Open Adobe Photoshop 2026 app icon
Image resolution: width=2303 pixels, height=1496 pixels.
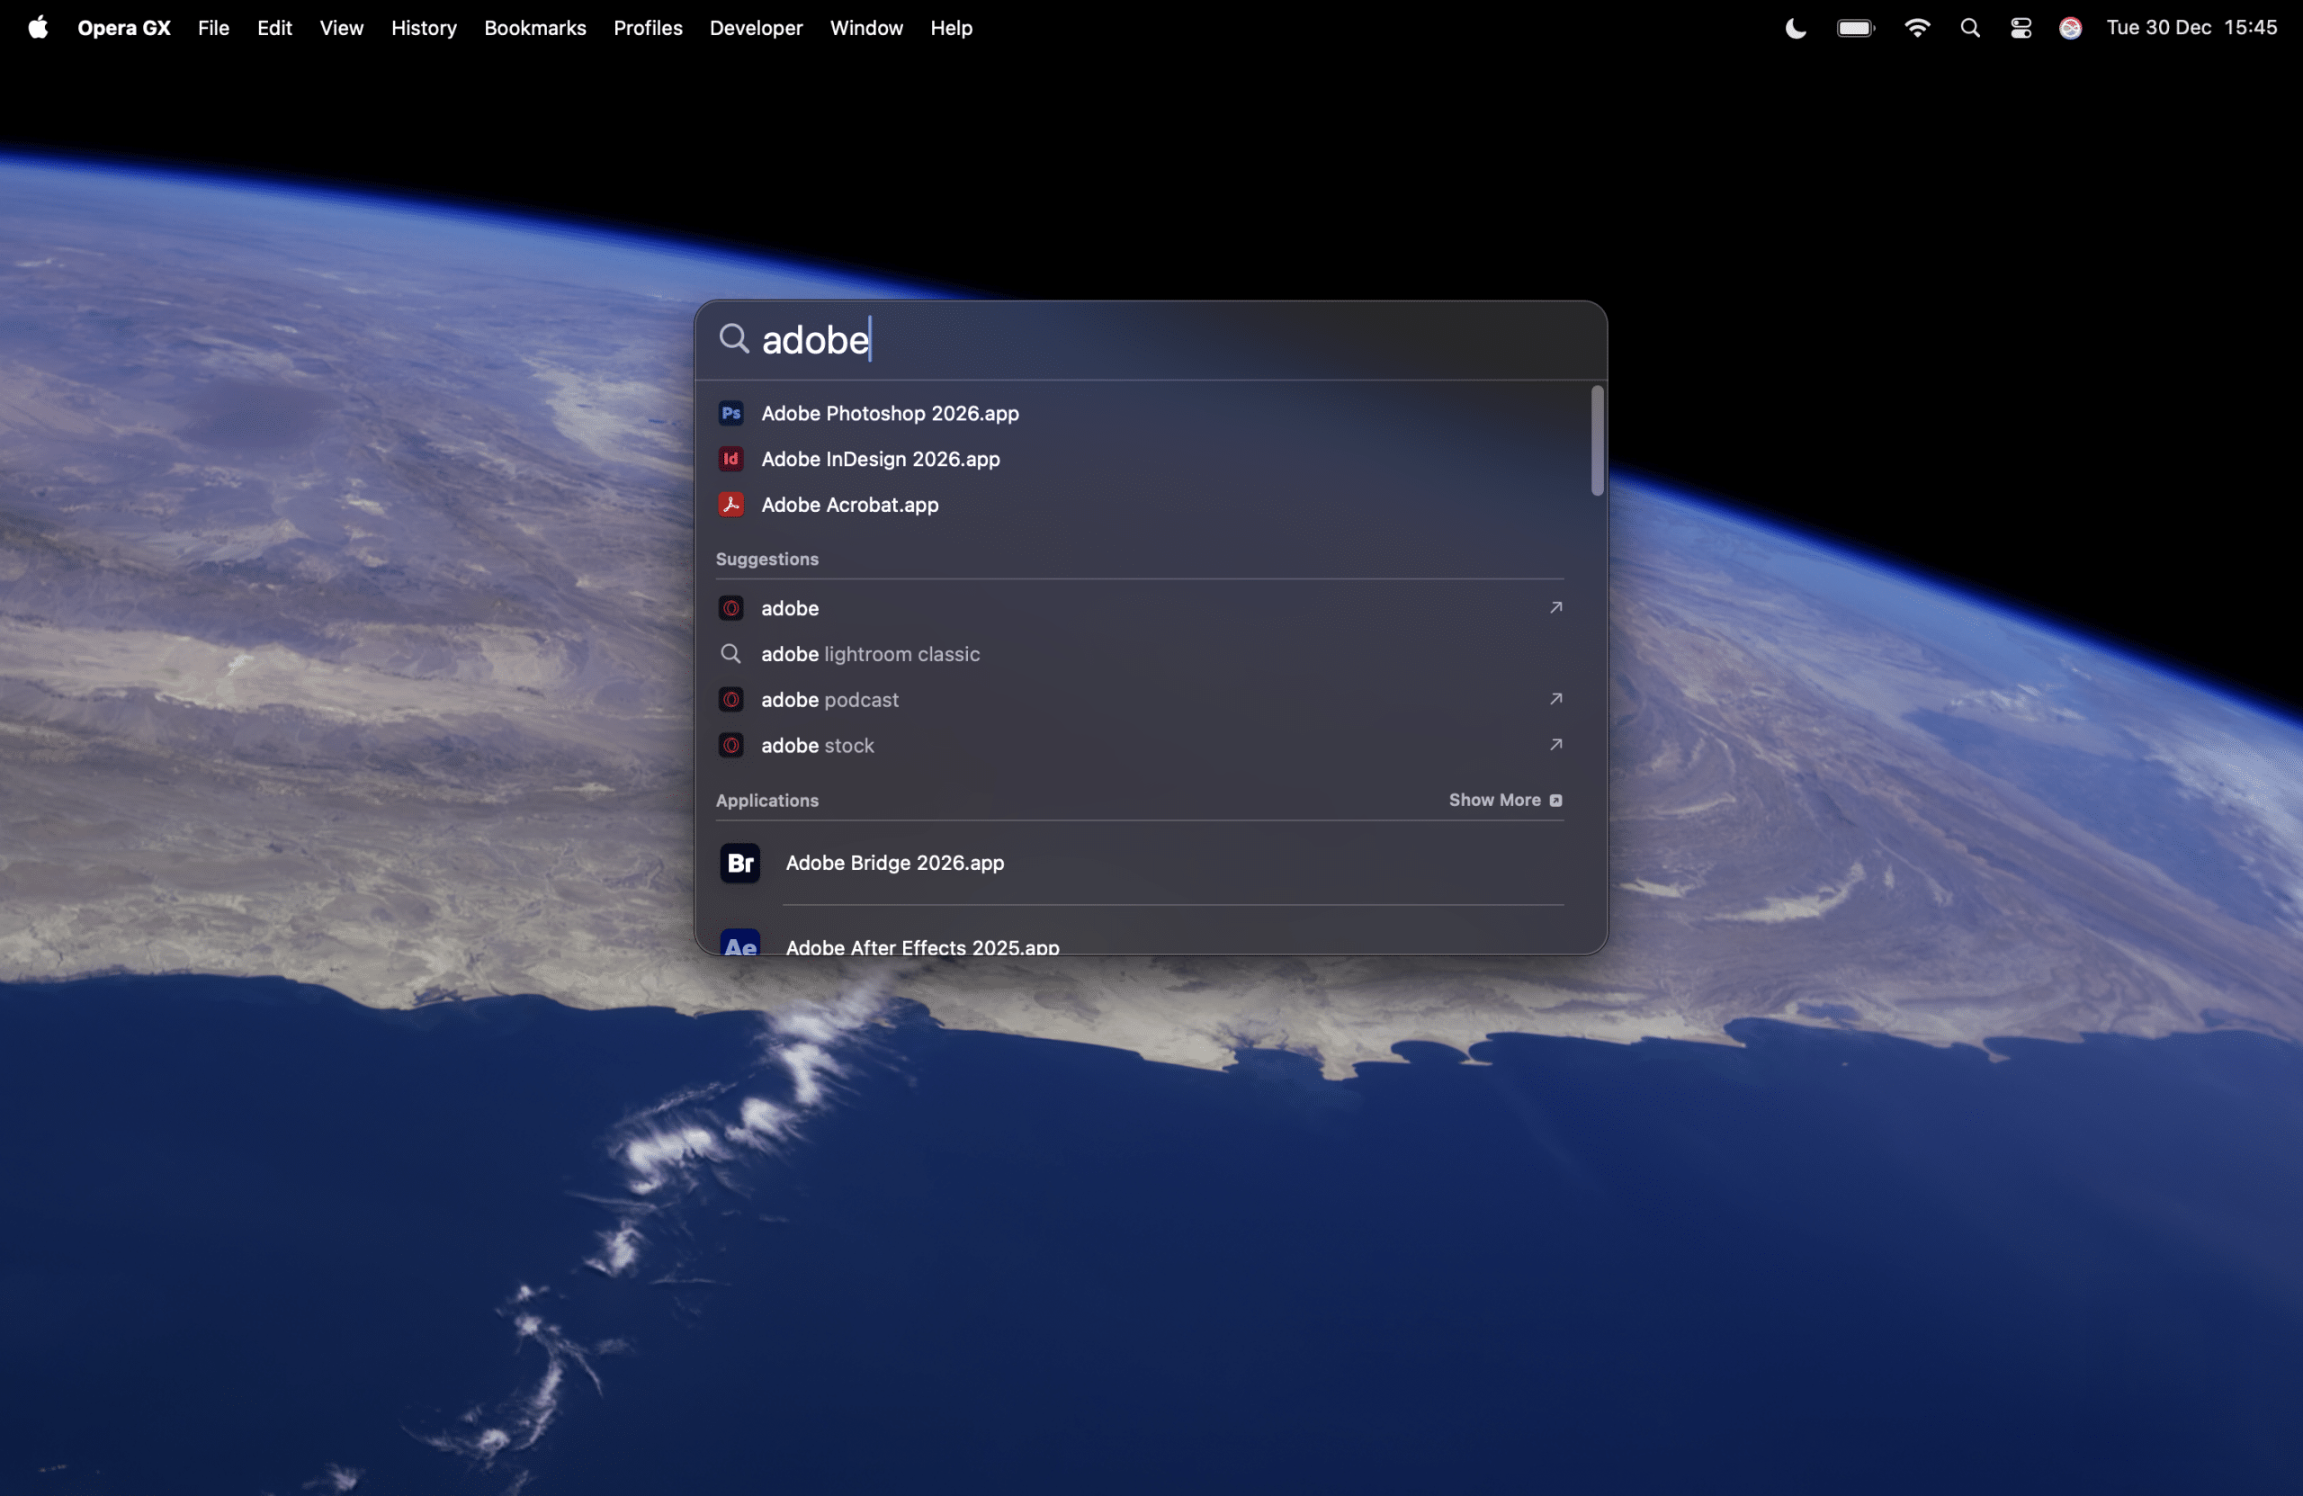pyautogui.click(x=730, y=413)
